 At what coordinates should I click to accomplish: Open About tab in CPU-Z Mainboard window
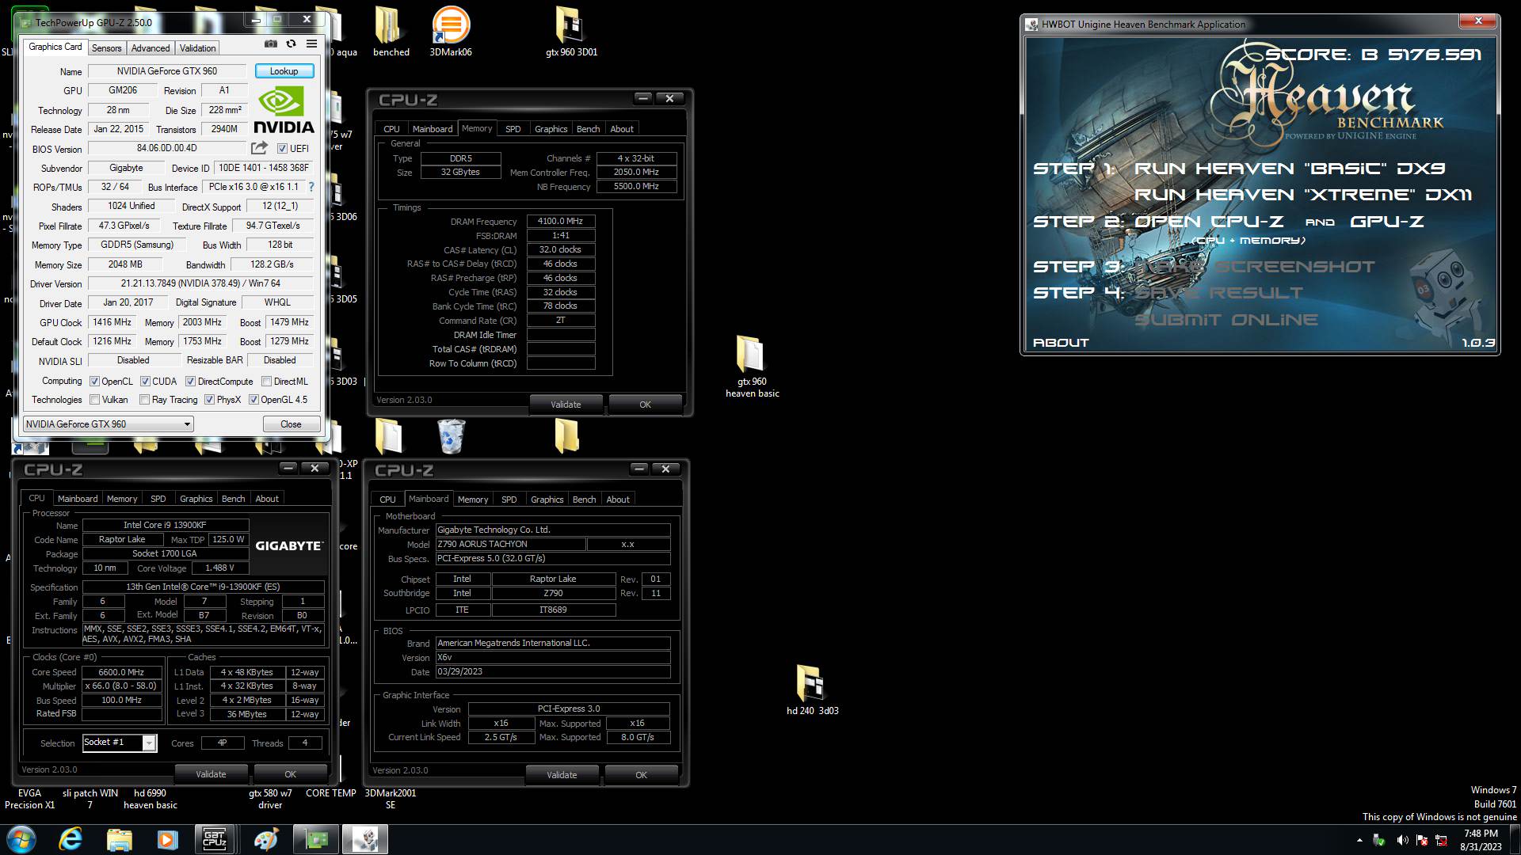pyautogui.click(x=618, y=500)
